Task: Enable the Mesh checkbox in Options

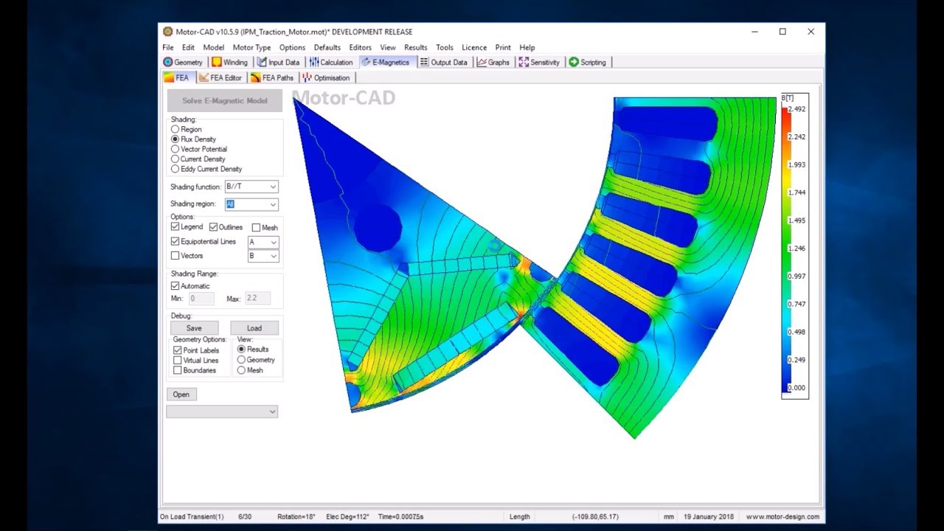Action: click(x=256, y=228)
